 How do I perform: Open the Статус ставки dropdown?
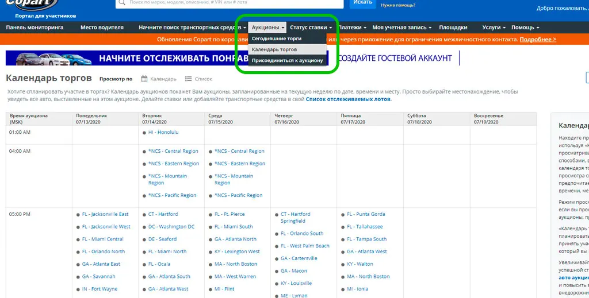point(311,28)
